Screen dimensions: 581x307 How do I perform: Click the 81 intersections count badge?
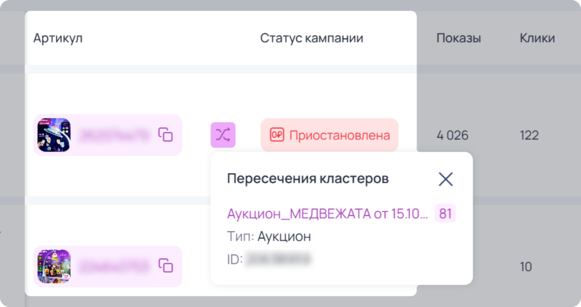[445, 213]
